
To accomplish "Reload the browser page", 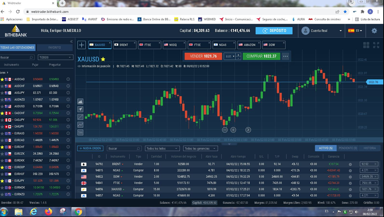I will [x=18, y=12].
